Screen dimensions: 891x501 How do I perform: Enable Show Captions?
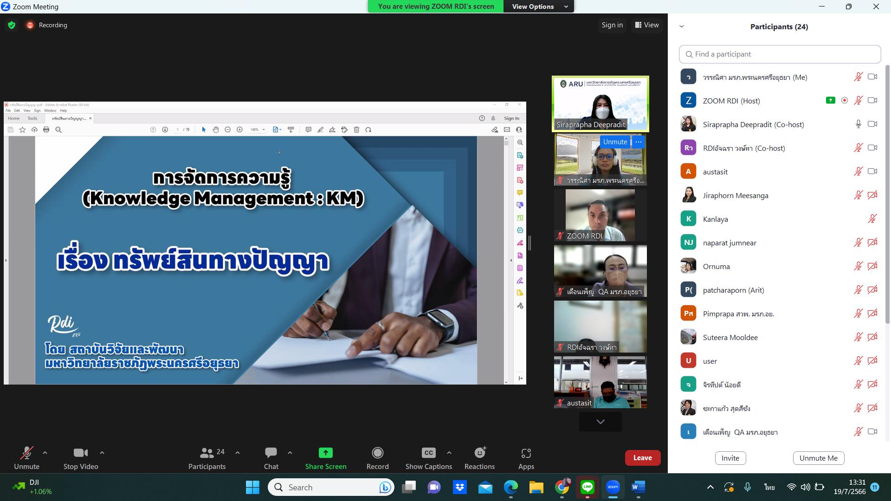[429, 457]
